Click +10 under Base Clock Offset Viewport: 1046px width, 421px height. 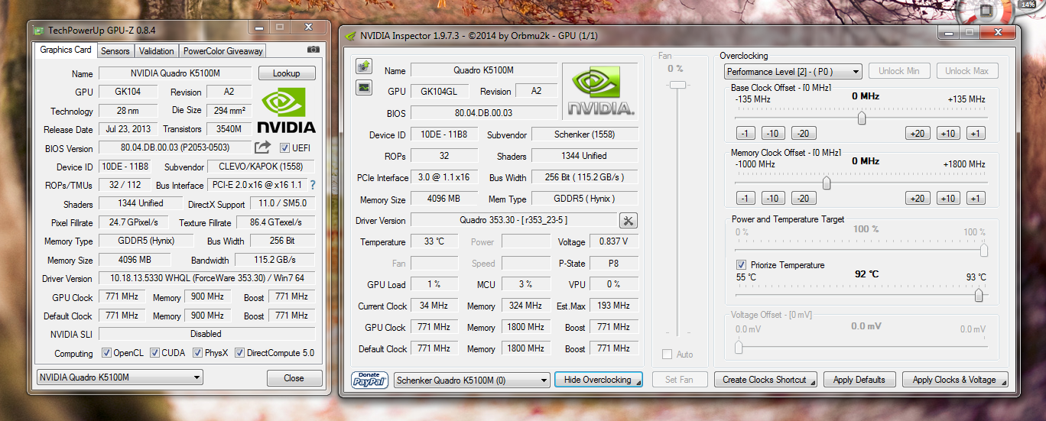pyautogui.click(x=948, y=134)
